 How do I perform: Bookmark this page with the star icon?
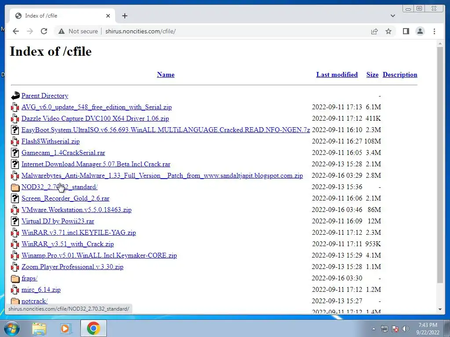tap(388, 31)
